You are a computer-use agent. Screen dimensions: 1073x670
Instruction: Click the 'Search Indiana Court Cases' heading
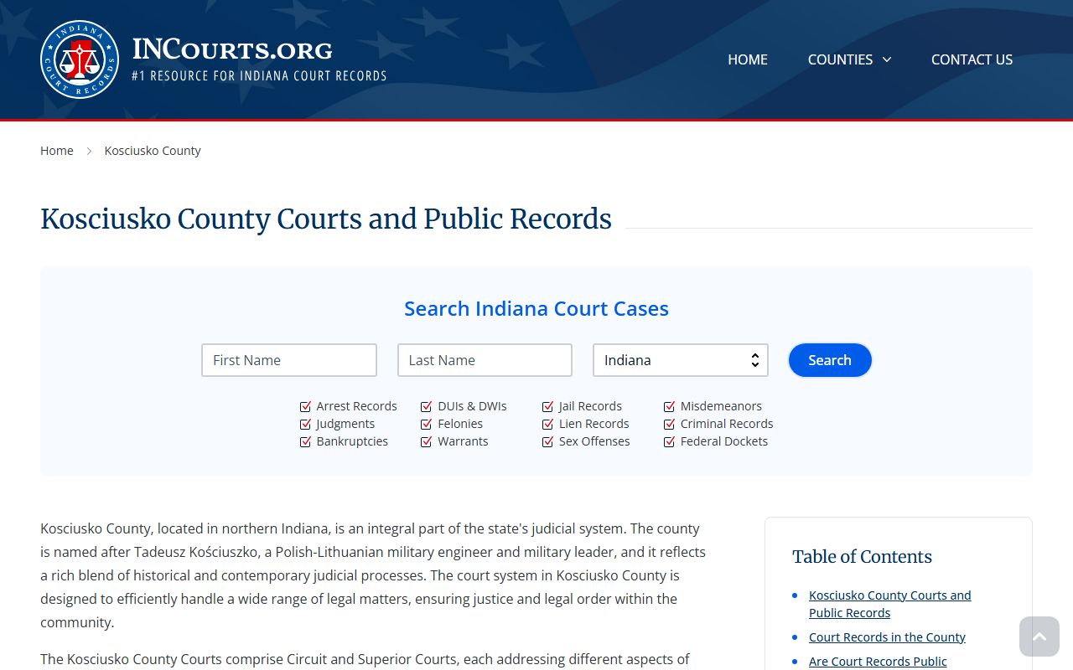click(536, 308)
